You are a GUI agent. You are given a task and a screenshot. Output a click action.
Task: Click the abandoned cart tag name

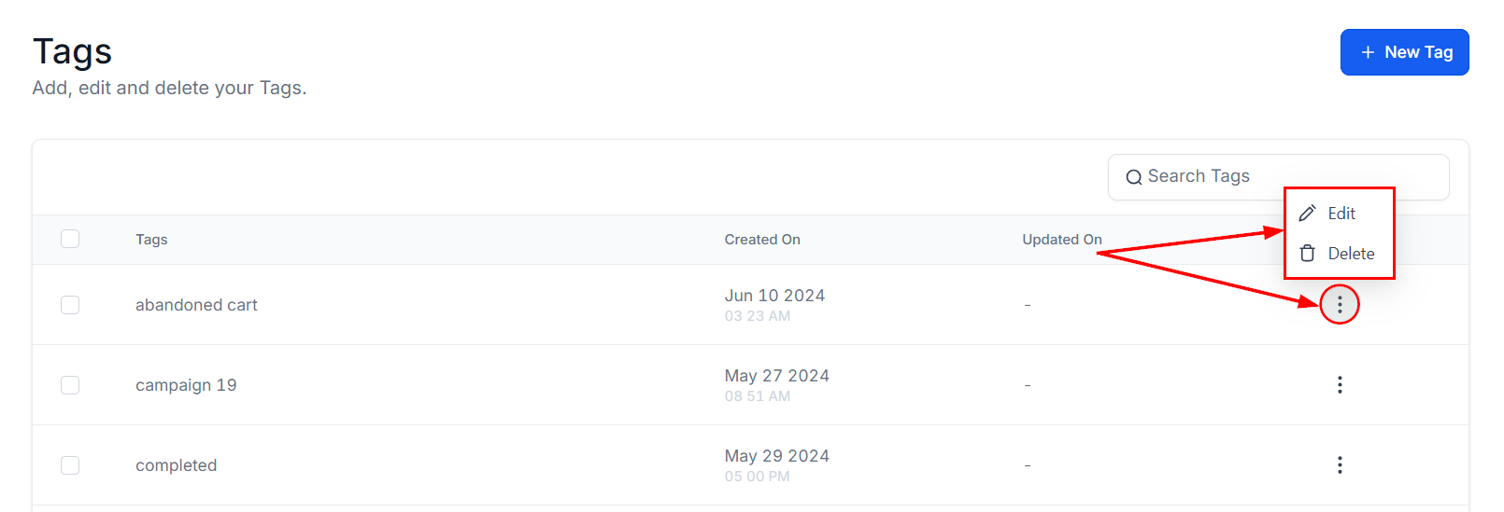(x=196, y=305)
